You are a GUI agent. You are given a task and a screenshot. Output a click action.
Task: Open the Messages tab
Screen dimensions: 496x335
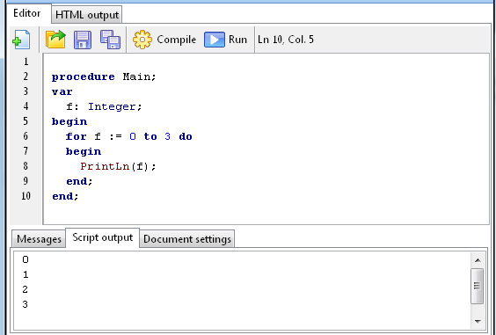pyautogui.click(x=40, y=239)
